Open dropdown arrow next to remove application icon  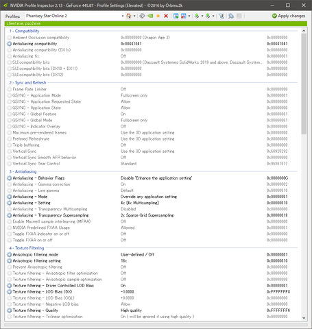click(x=189, y=16)
